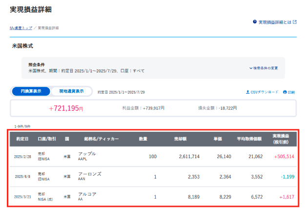The width and height of the screenshot is (306, 208).
Task: Click the 売却額 column header
Action: tap(180, 139)
